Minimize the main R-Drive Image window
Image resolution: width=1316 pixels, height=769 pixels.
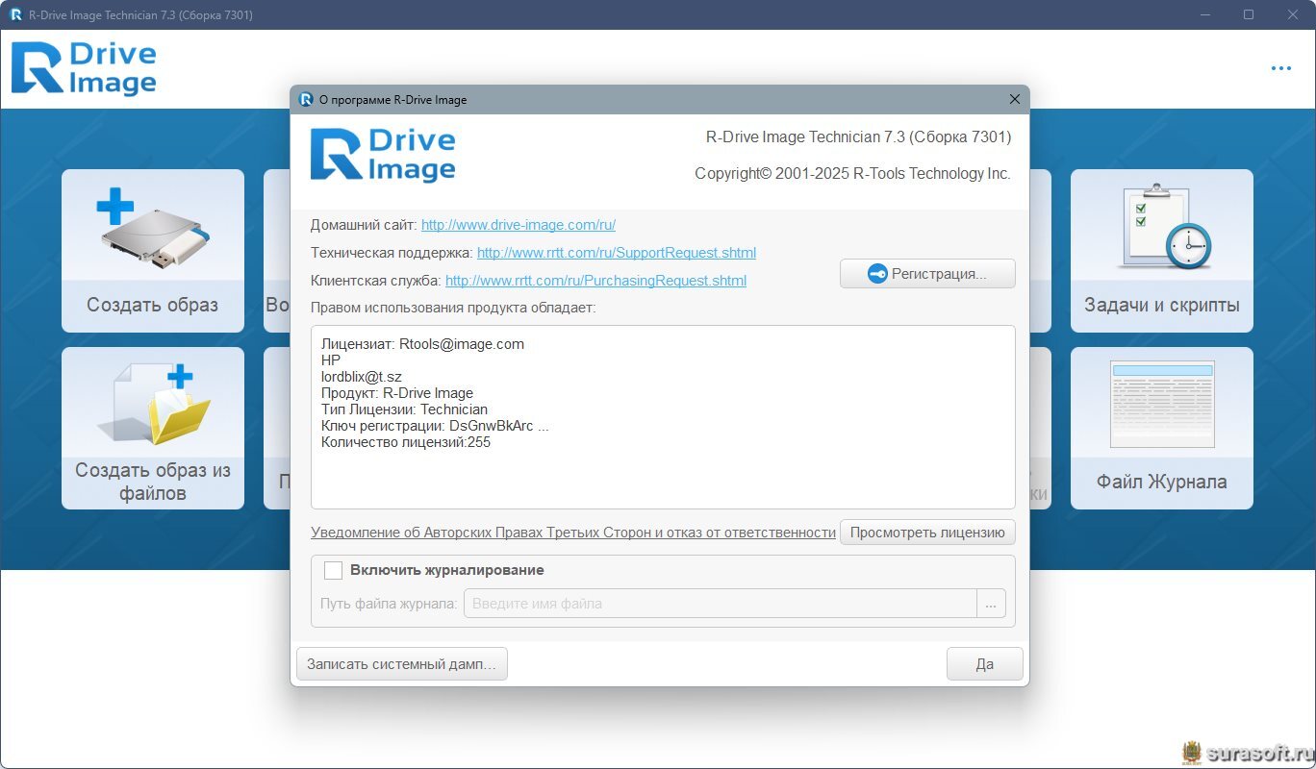point(1205,14)
